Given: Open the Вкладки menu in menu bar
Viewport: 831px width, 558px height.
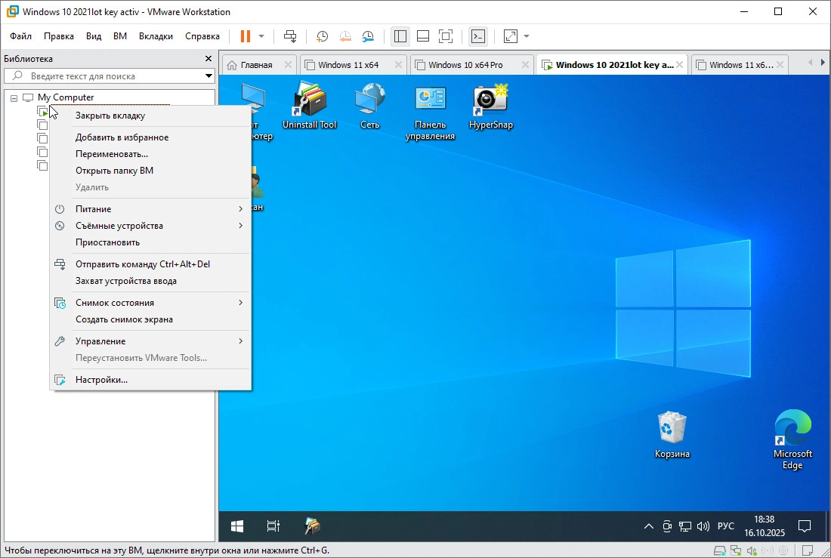Looking at the screenshot, I should click(x=156, y=36).
